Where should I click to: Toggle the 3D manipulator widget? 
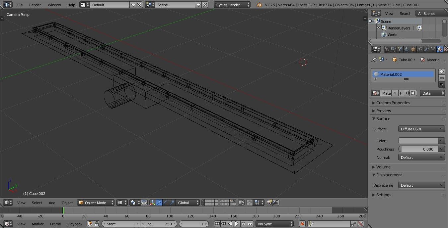tap(152, 203)
